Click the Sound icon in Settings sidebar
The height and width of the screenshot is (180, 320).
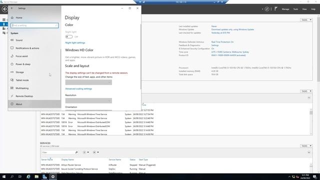(x=12, y=40)
